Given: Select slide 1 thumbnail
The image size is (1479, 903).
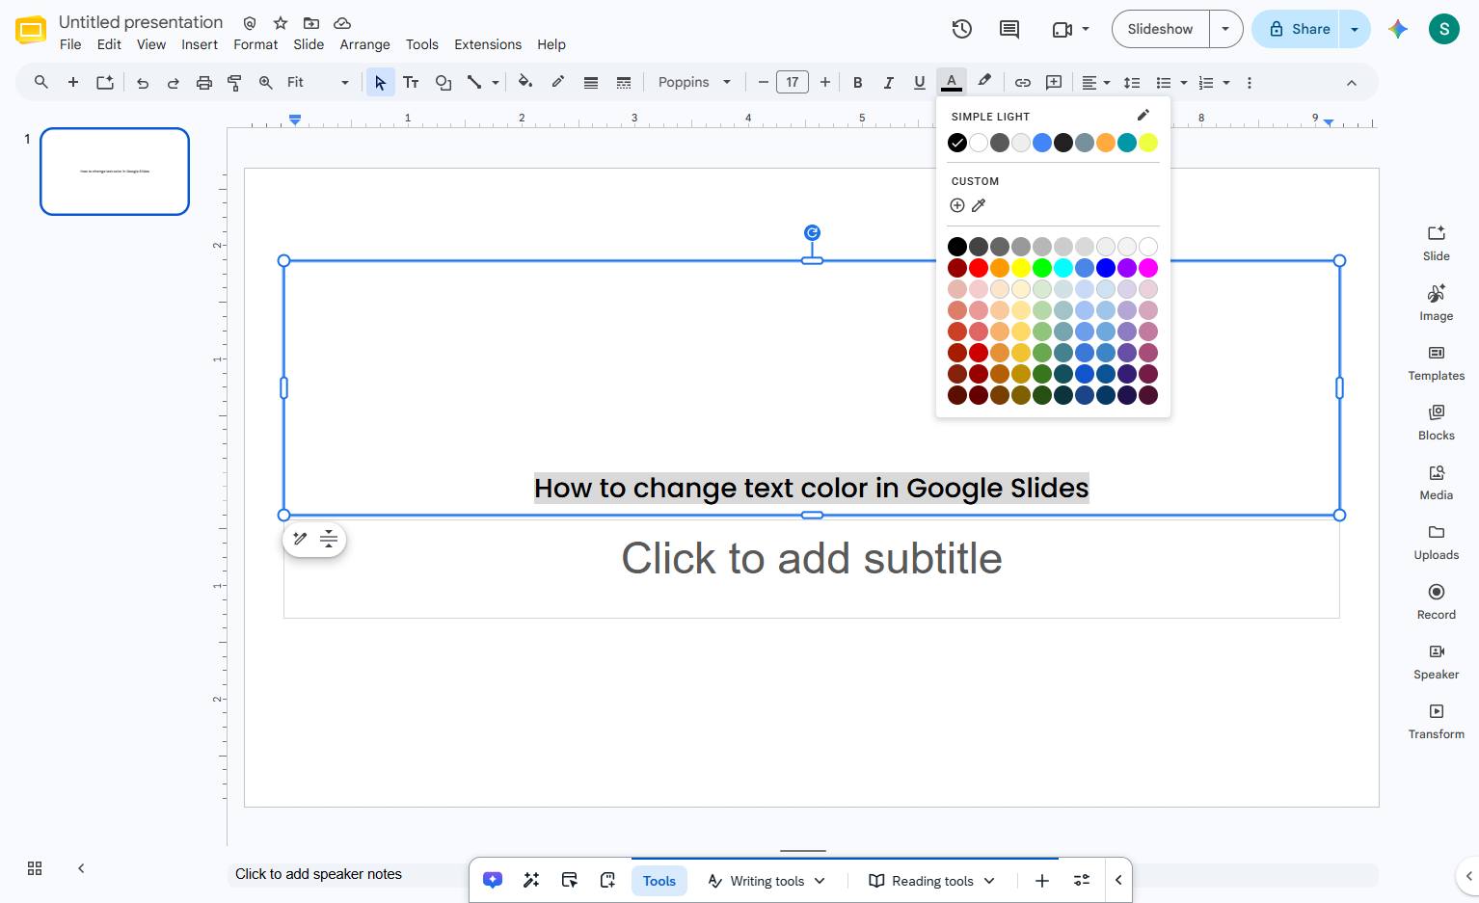Looking at the screenshot, I should click(x=115, y=172).
